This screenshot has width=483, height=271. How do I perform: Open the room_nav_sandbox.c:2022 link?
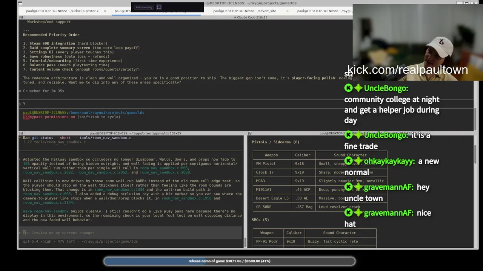pyautogui.click(x=48, y=172)
